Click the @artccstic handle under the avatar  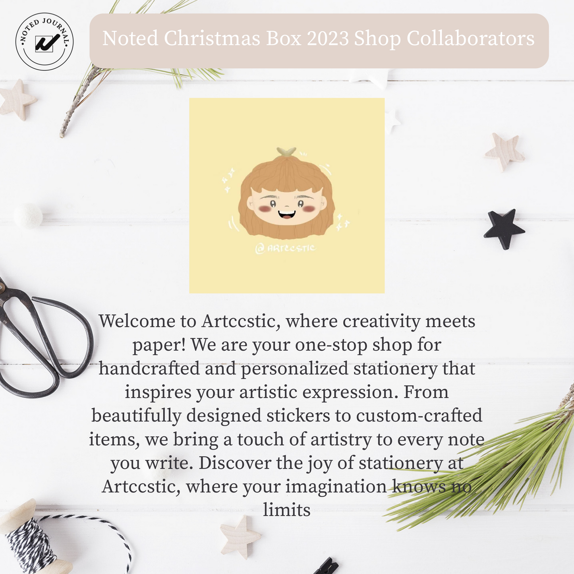click(286, 248)
